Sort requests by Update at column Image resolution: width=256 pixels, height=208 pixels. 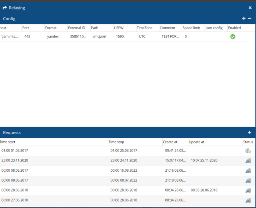[196, 142]
